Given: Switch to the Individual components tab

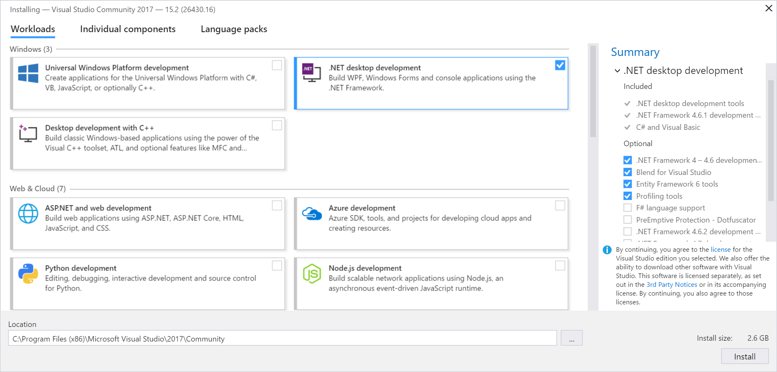Looking at the screenshot, I should (x=127, y=29).
